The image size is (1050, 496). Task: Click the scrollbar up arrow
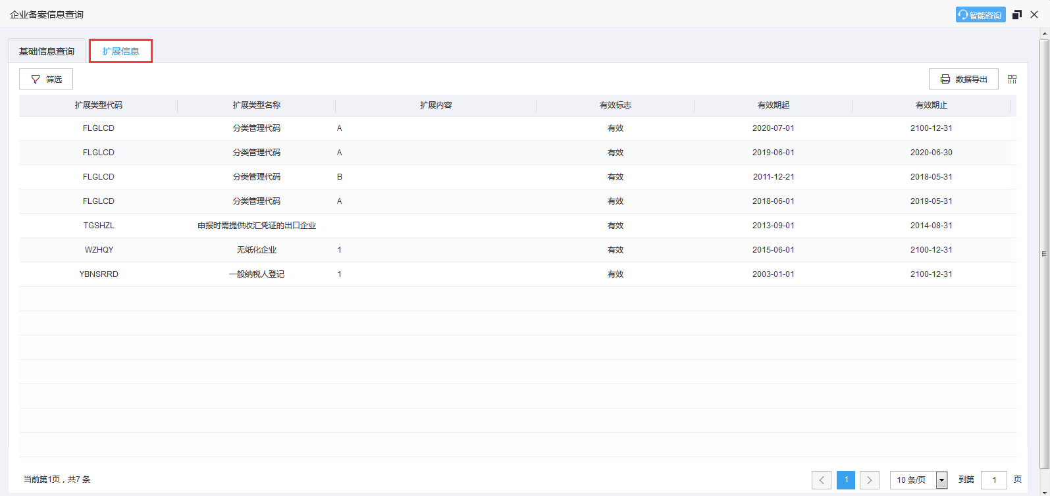pyautogui.click(x=1044, y=34)
